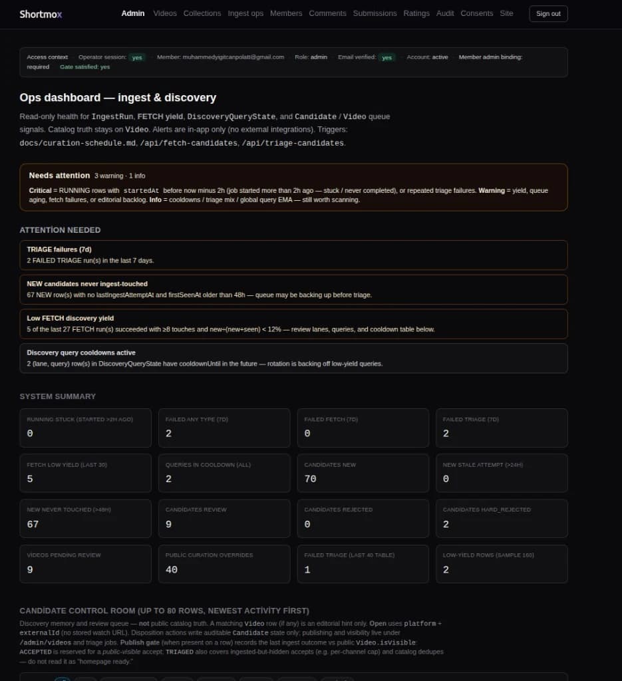Click the Failed Triage (7d) card

click(x=502, y=428)
